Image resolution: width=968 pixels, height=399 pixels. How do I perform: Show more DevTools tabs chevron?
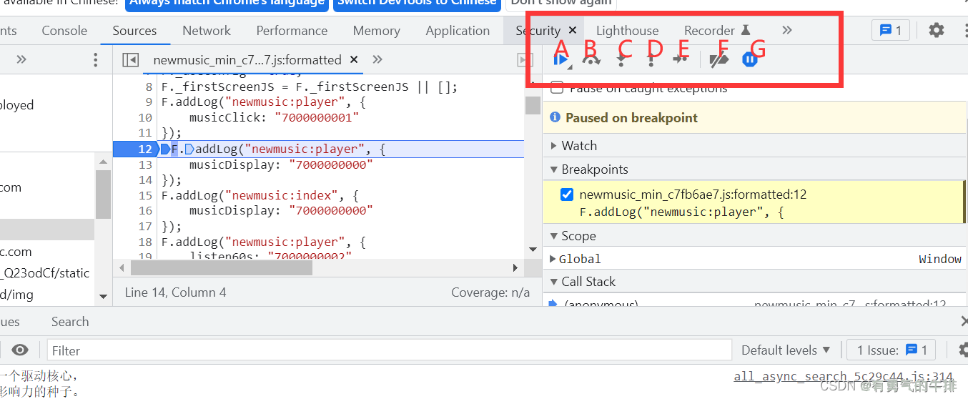[x=786, y=30]
